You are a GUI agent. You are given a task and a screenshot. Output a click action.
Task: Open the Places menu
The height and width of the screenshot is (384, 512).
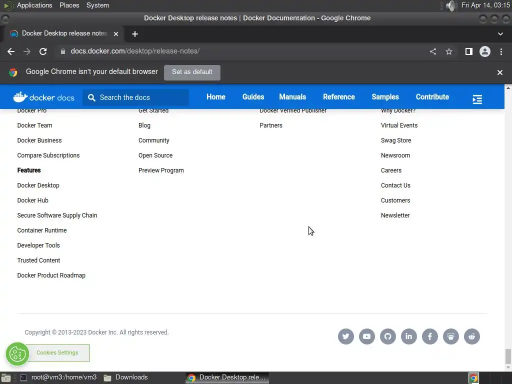click(x=69, y=5)
